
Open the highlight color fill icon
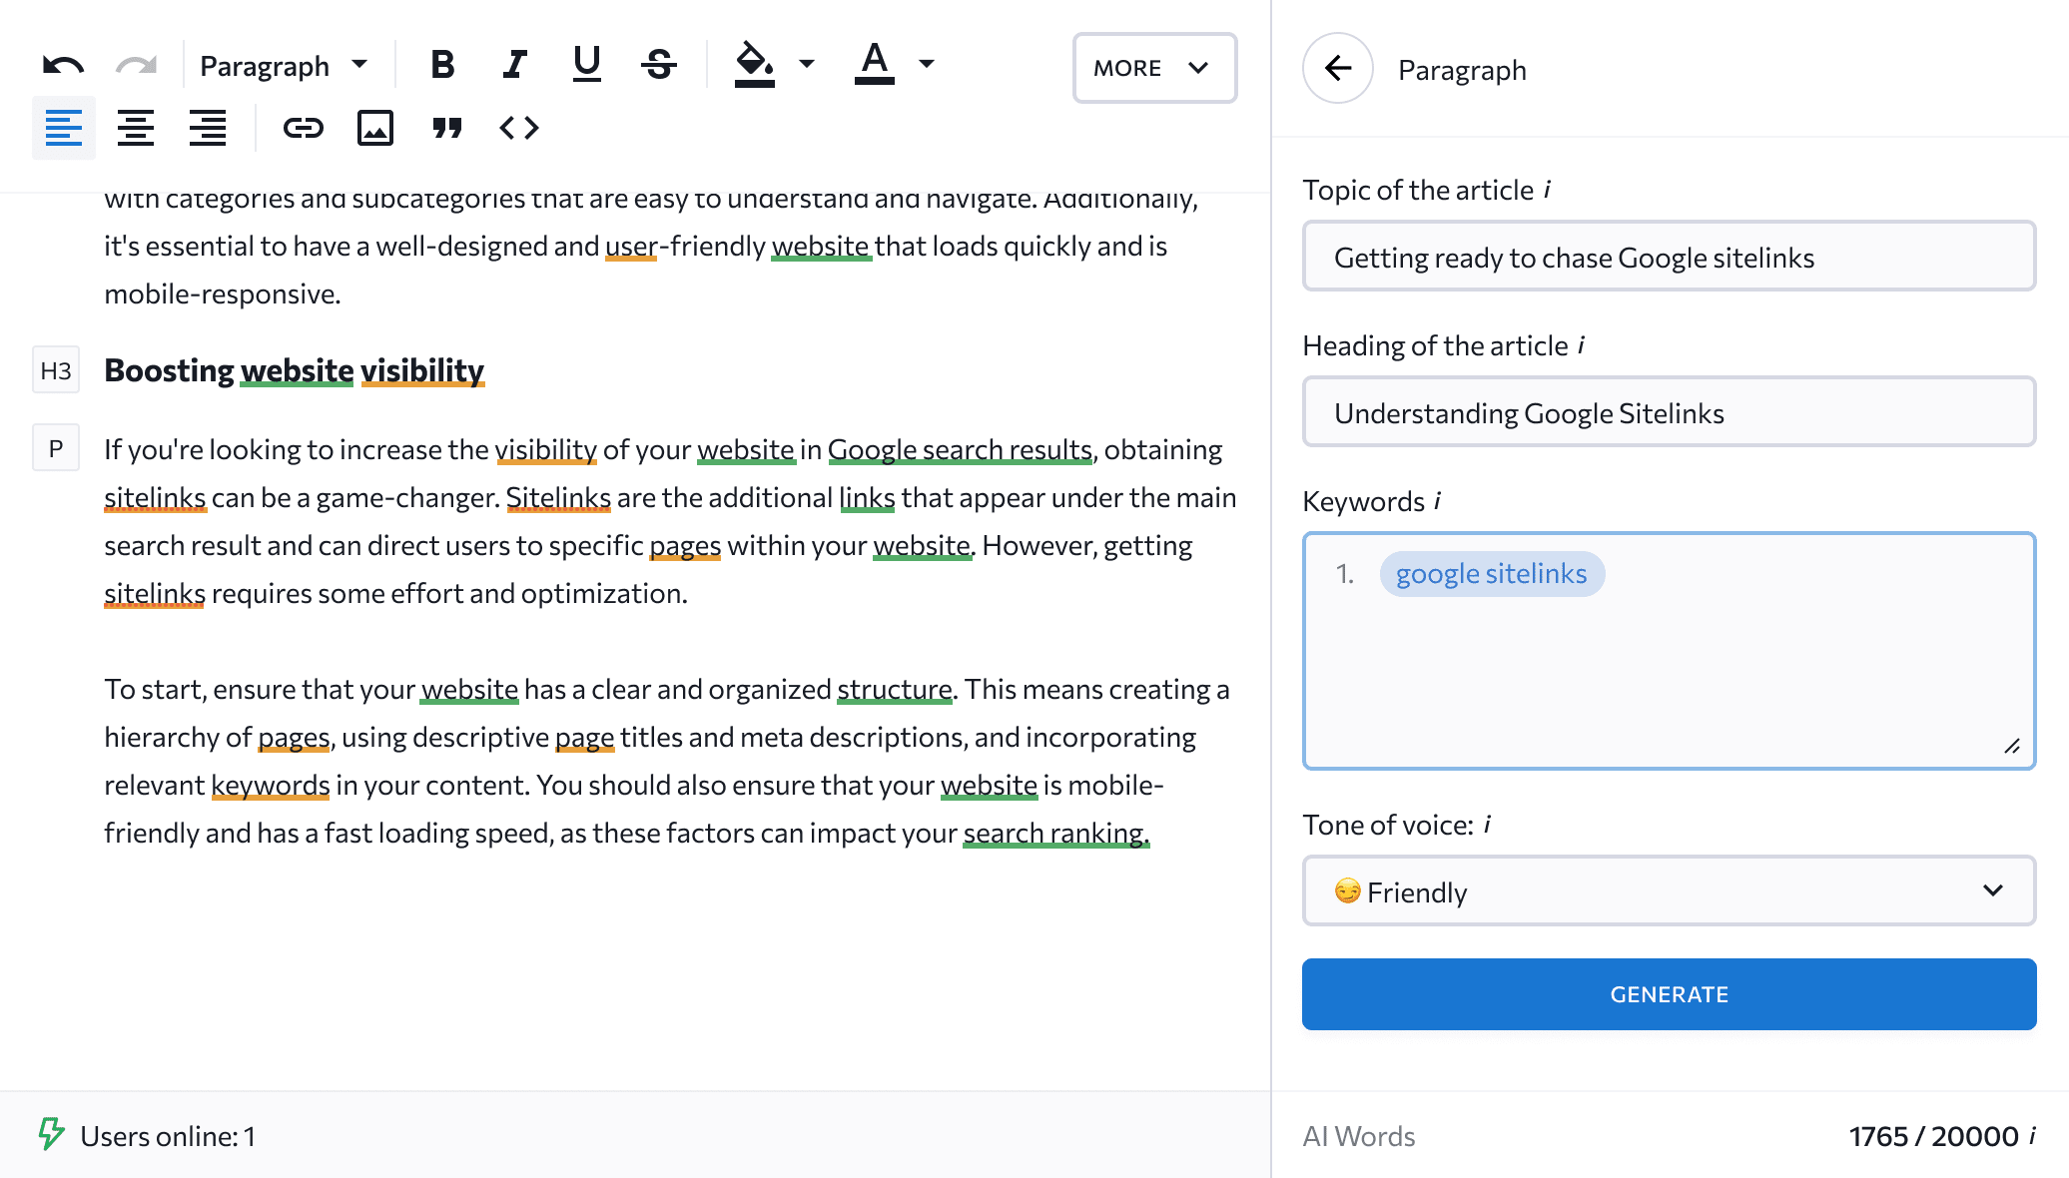754,63
